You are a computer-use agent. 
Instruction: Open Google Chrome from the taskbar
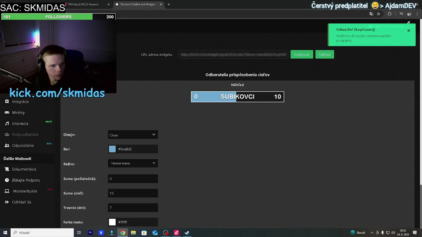123,233
